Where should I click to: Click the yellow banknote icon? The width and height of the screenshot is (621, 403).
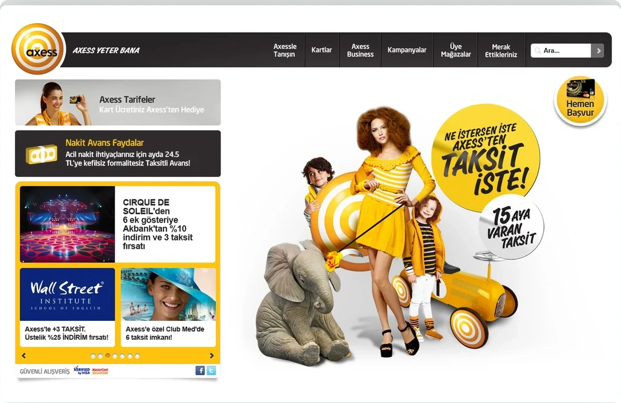click(41, 154)
